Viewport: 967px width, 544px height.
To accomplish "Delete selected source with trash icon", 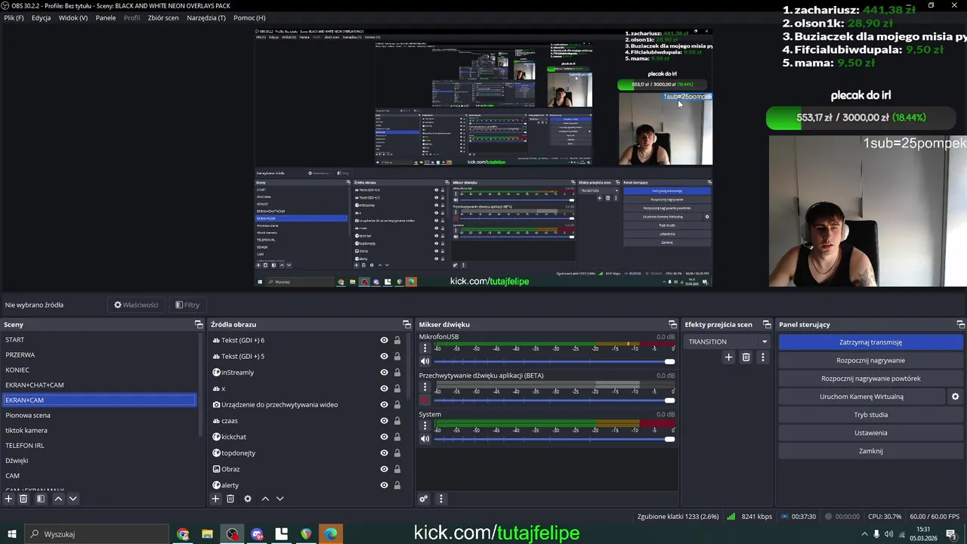I will click(x=230, y=499).
